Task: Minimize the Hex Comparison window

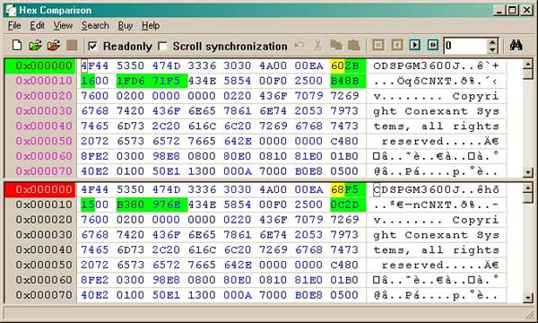Action: pyautogui.click(x=499, y=10)
